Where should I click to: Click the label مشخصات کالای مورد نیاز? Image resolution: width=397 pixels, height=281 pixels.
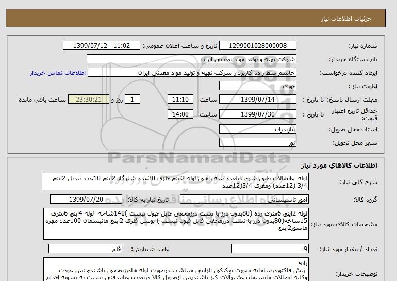pos(344,224)
